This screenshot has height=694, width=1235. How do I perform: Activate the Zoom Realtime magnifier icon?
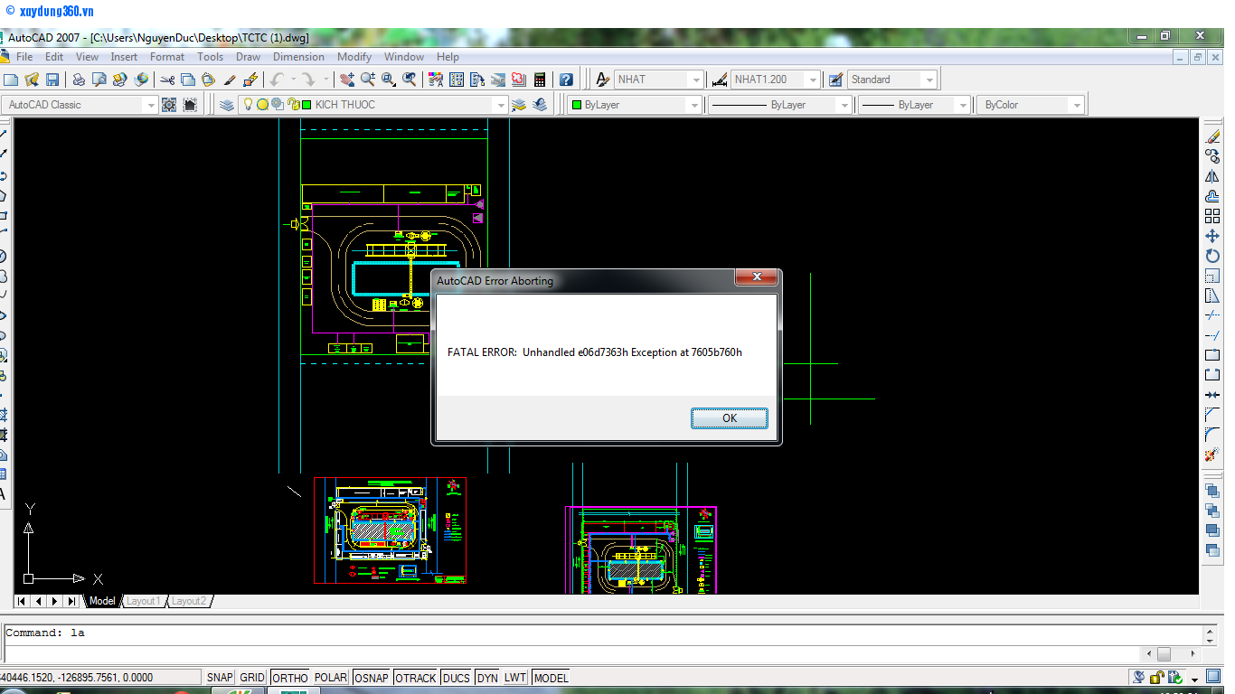(x=368, y=80)
